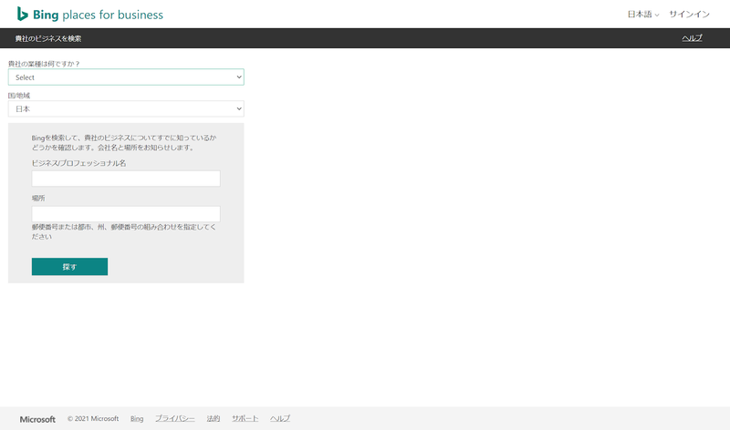Screen dimensions: 730x430
Task: Open the 日本語 language dropdown
Action: pos(643,15)
